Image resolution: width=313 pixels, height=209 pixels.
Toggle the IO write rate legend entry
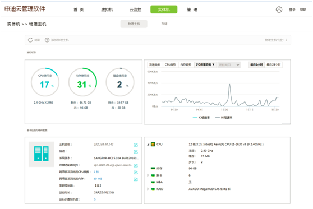point(224,118)
